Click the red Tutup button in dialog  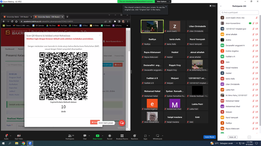click(95, 122)
